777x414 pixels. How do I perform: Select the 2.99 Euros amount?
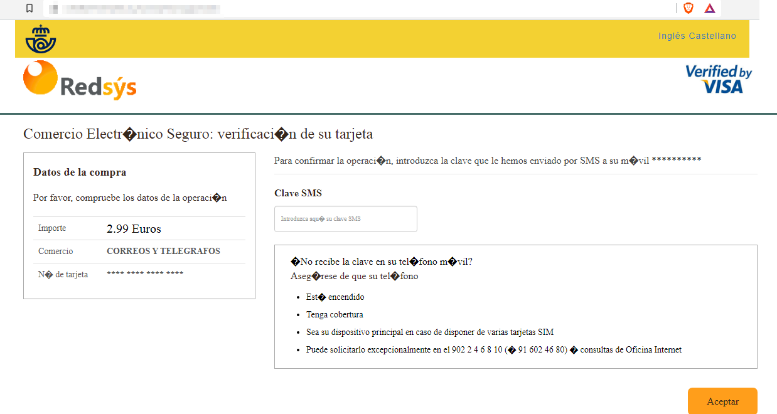[x=134, y=229]
